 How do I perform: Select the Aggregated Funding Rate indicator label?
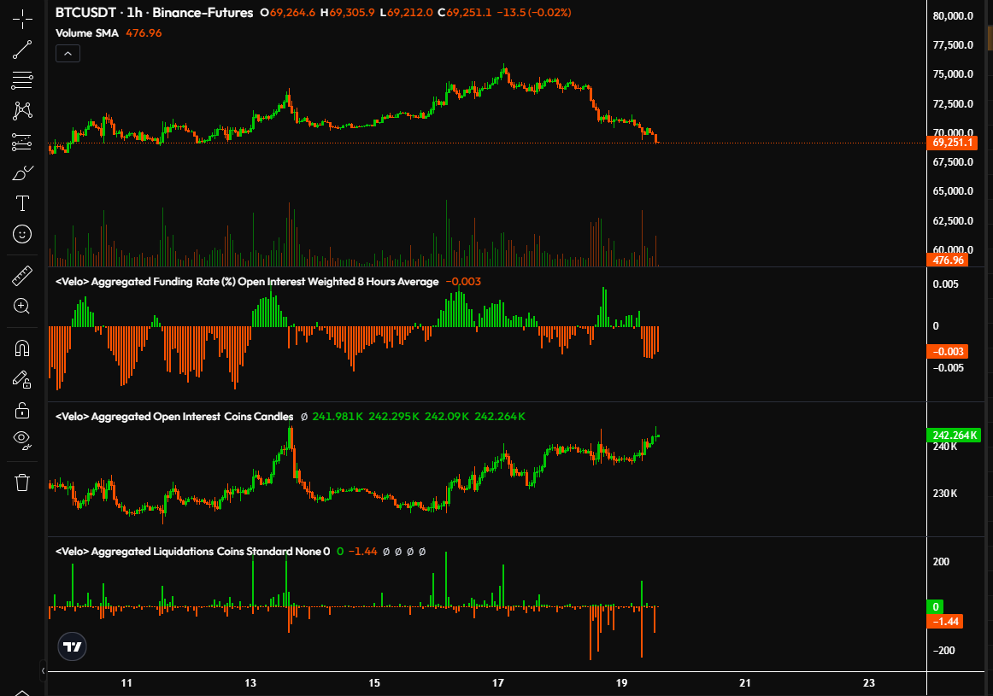point(247,282)
